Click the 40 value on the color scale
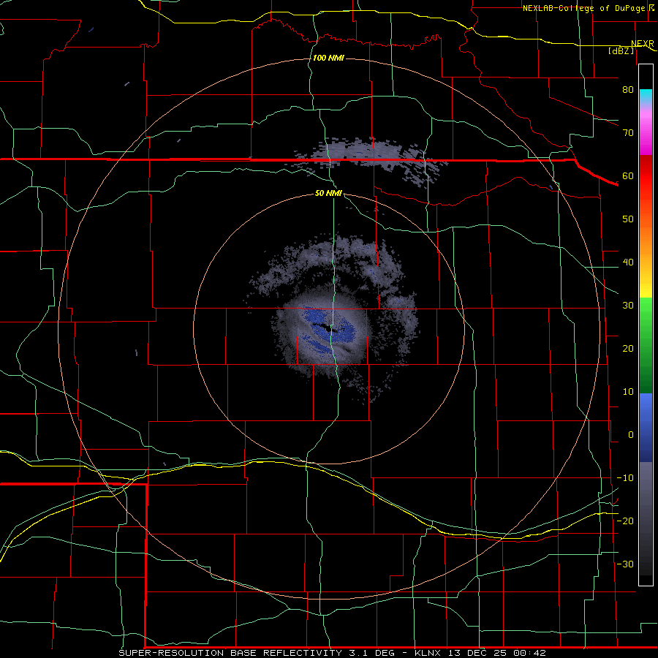 [x=628, y=262]
